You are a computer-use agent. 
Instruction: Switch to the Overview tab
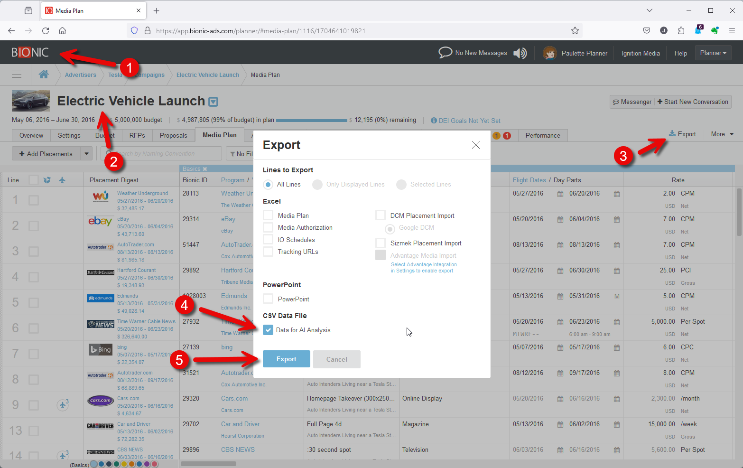31,135
